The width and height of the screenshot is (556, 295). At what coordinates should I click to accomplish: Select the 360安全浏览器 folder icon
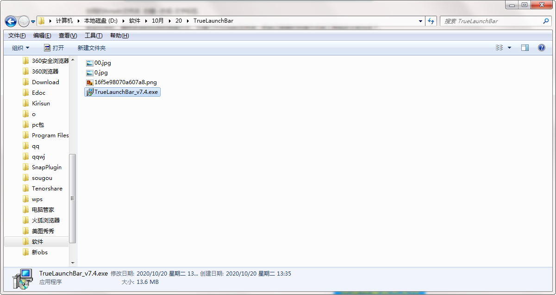(x=26, y=61)
